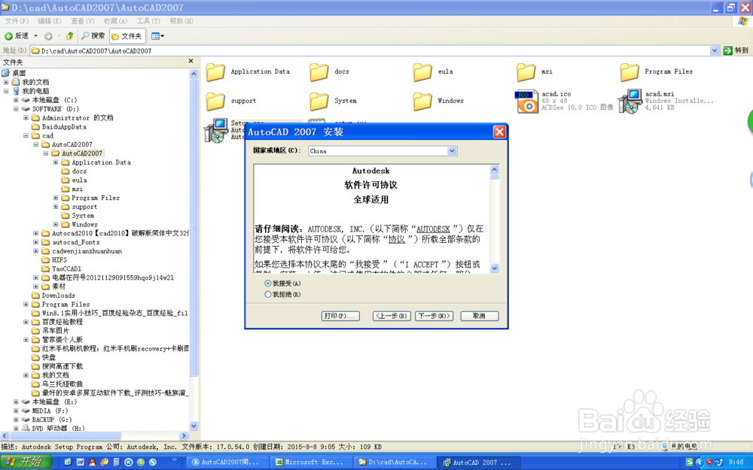The image size is (753, 470).
Task: Select the Setup program icon
Action: point(215,130)
